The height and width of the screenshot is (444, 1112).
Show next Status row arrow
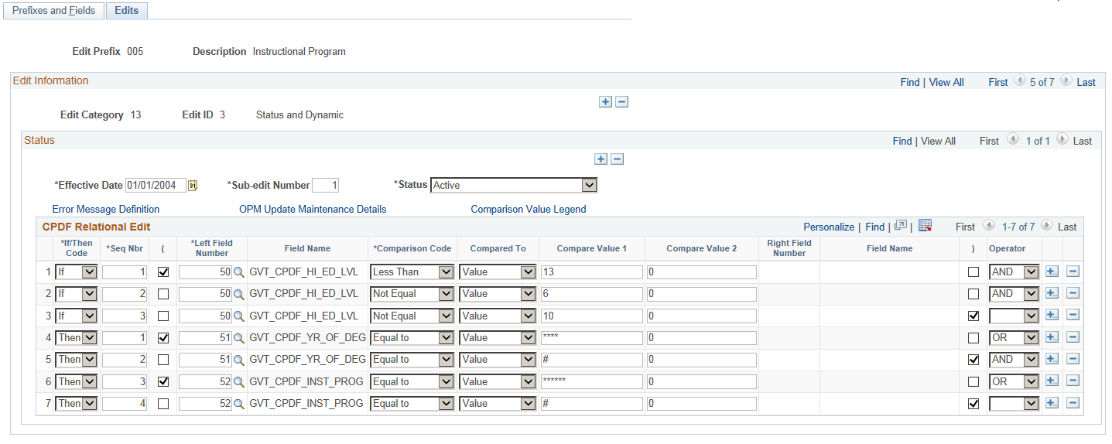point(1062,139)
